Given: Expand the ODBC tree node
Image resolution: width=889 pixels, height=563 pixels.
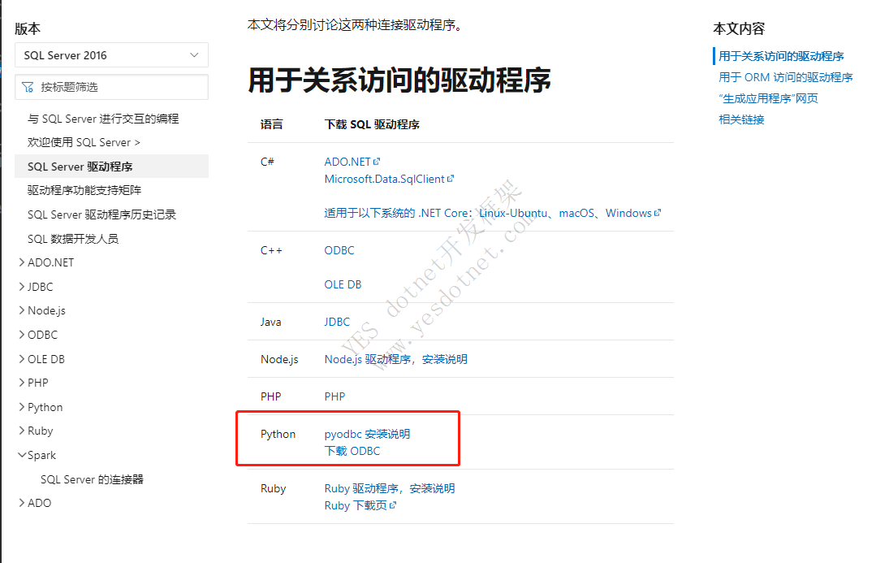Looking at the screenshot, I should (x=22, y=335).
